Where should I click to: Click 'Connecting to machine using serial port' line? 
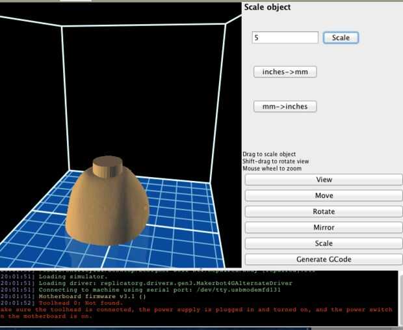(x=160, y=290)
